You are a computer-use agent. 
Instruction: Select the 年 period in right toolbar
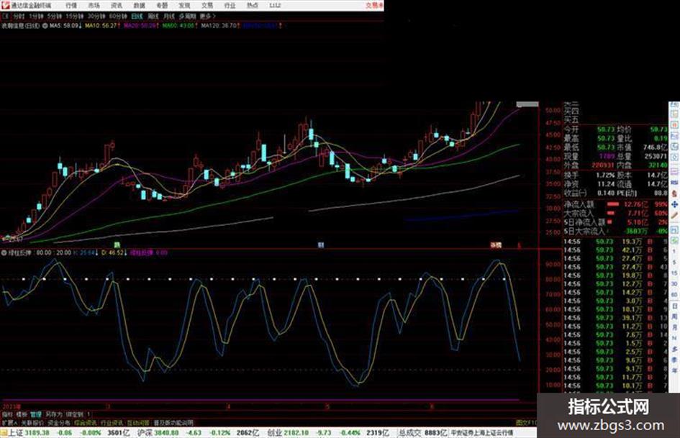point(674,370)
